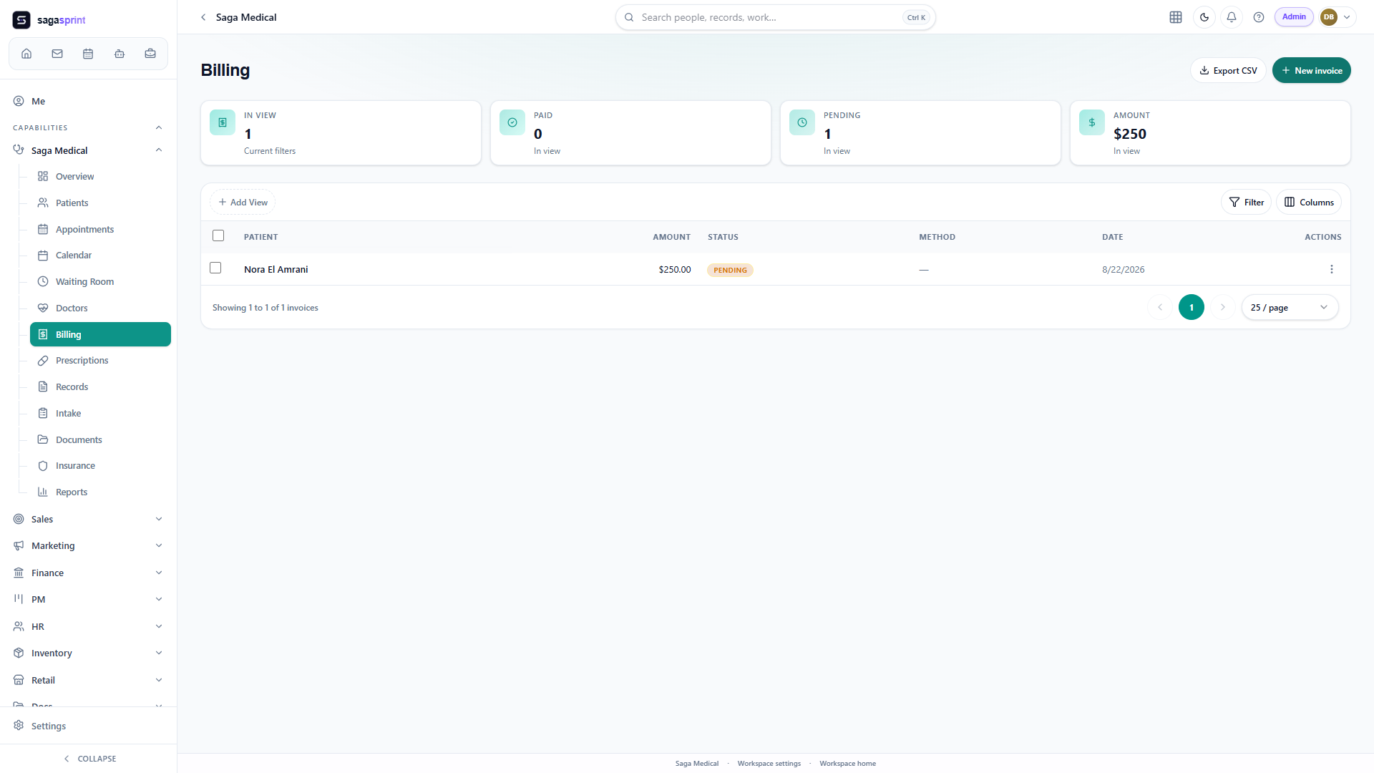Select all invoices with header checkbox
Image resolution: width=1374 pixels, height=773 pixels.
(x=218, y=235)
